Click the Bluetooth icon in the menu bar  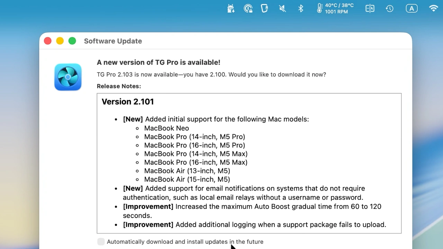coord(300,8)
